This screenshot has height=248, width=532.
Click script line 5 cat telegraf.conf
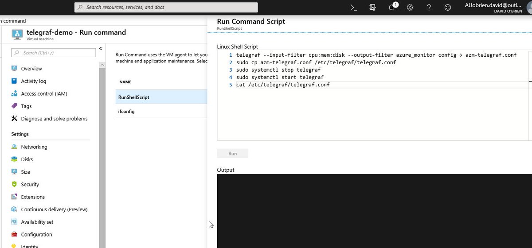(283, 85)
